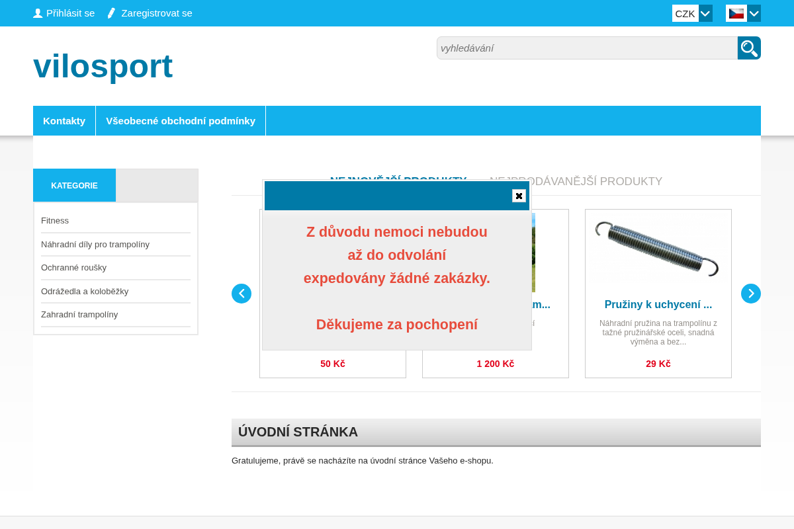
Task: Click the Děkujeme za pochopení popup text
Action: coord(397,324)
